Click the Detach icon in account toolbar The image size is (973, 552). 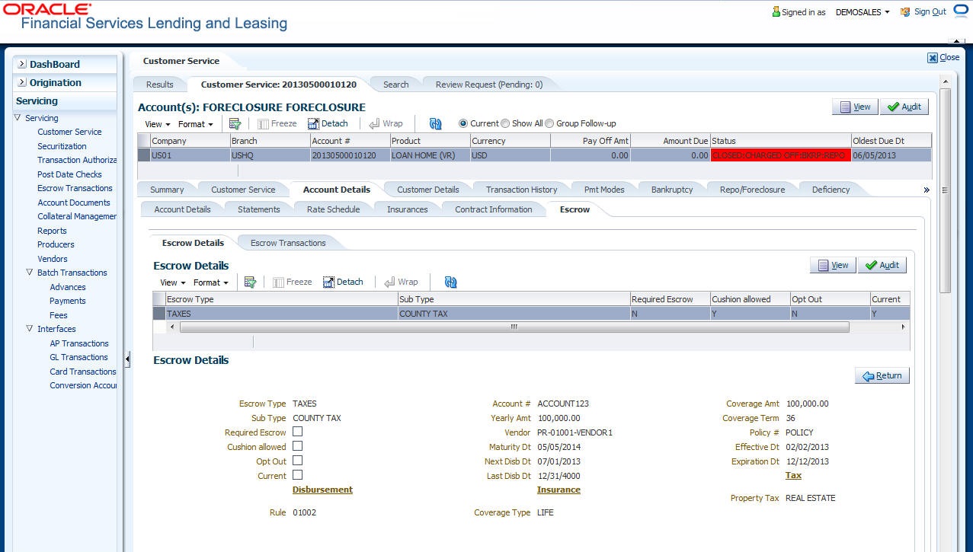click(x=314, y=123)
